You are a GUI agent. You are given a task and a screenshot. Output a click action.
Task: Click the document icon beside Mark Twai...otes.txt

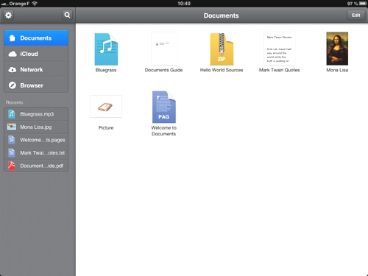(12, 153)
